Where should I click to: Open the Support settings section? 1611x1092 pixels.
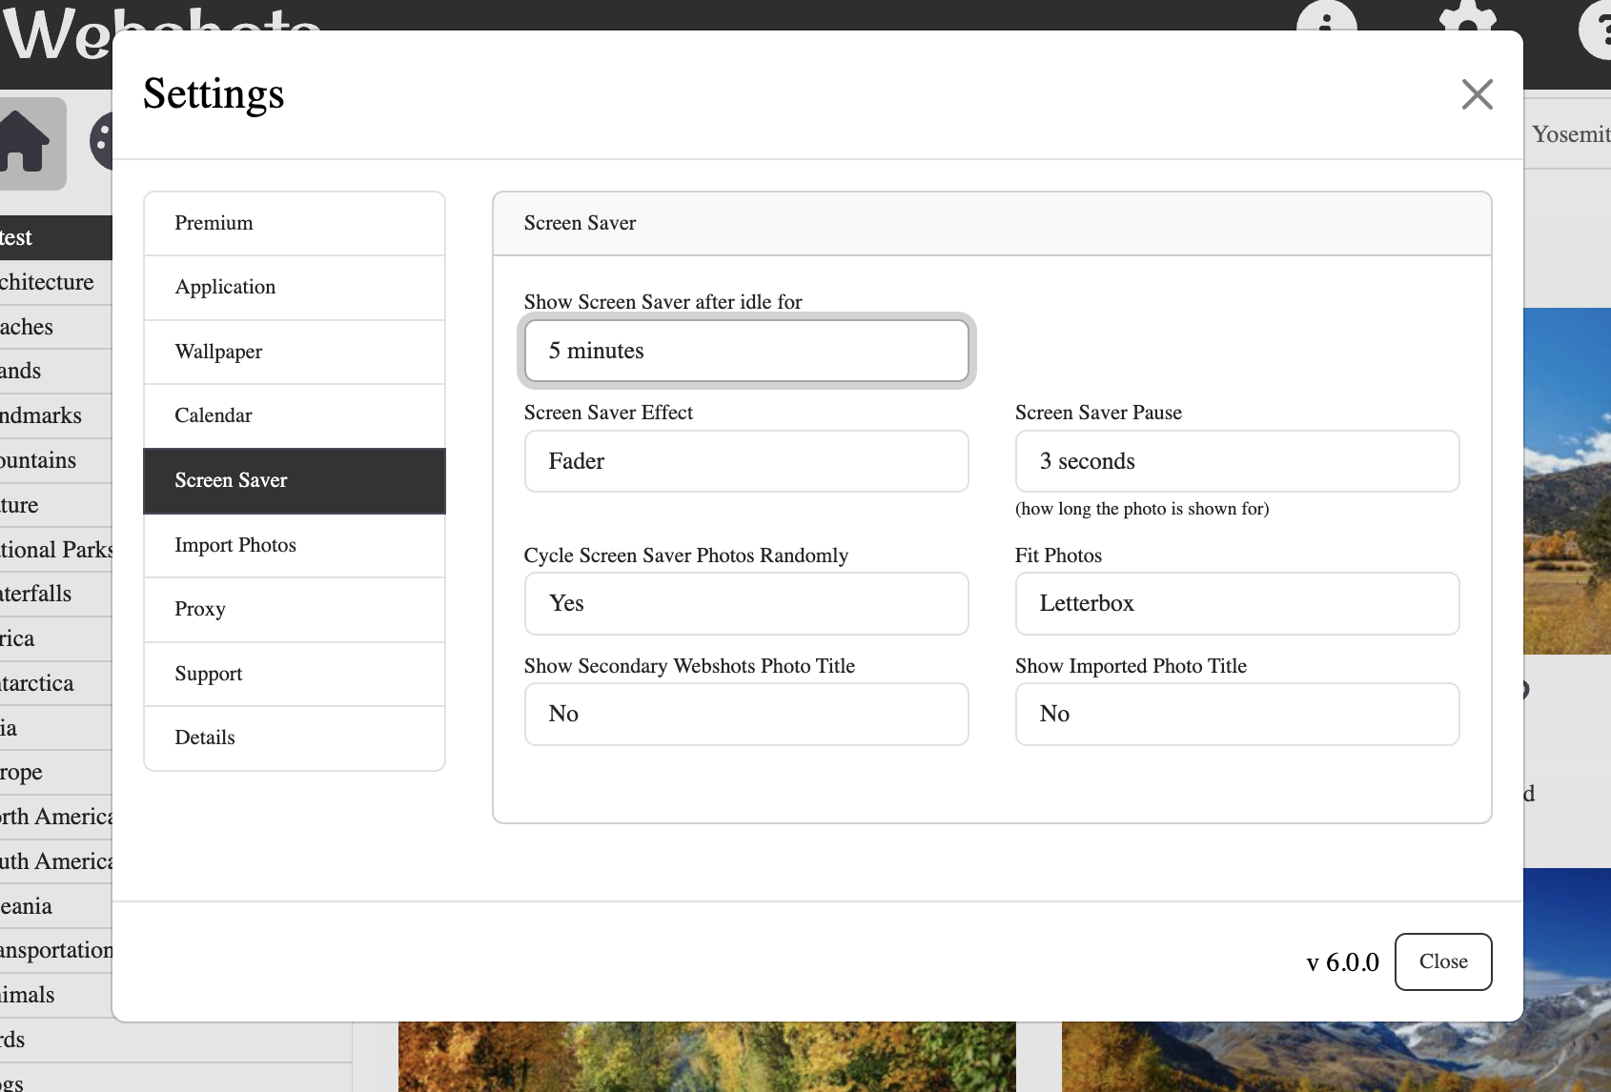click(x=295, y=674)
